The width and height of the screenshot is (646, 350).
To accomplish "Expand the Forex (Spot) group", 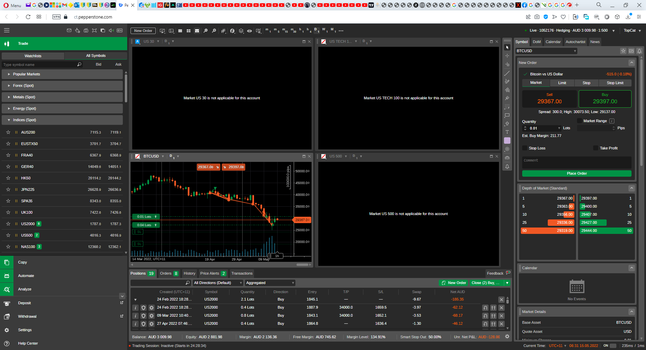I will pos(62,85).
